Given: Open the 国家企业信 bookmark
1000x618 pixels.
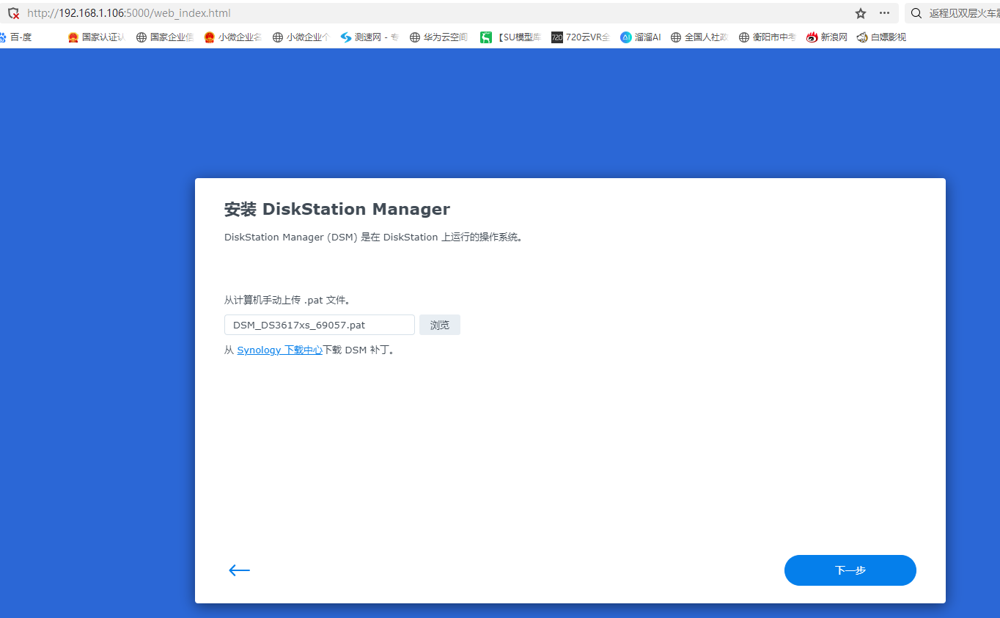Looking at the screenshot, I should (x=165, y=37).
